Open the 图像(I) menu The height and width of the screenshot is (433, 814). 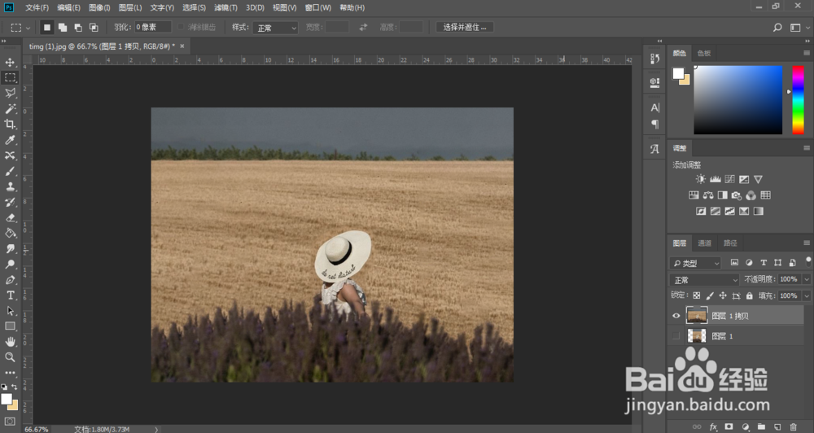pos(99,8)
